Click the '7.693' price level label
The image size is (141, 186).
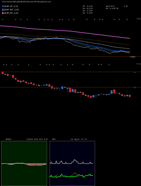click(x=133, y=57)
